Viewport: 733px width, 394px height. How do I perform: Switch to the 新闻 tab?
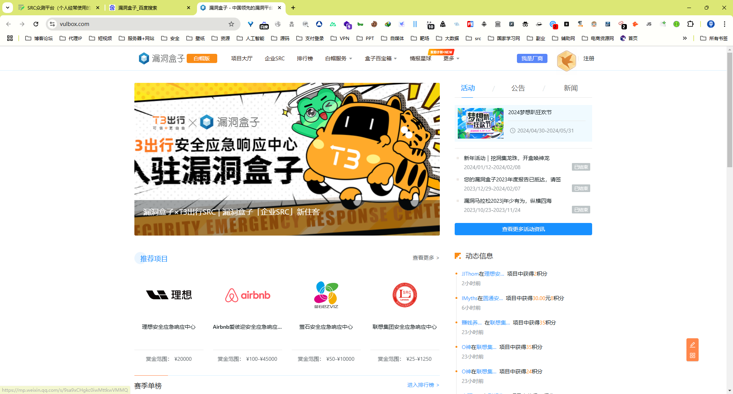(570, 88)
